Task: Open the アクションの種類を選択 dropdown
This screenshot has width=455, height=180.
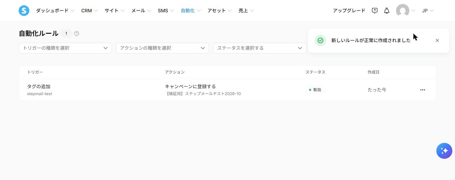Action: (163, 48)
